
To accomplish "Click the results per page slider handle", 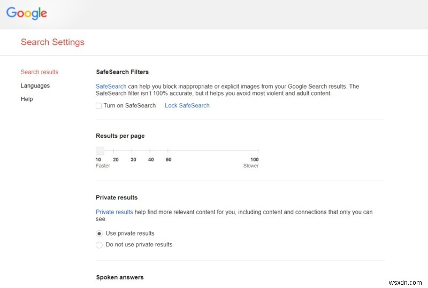I will [x=100, y=151].
